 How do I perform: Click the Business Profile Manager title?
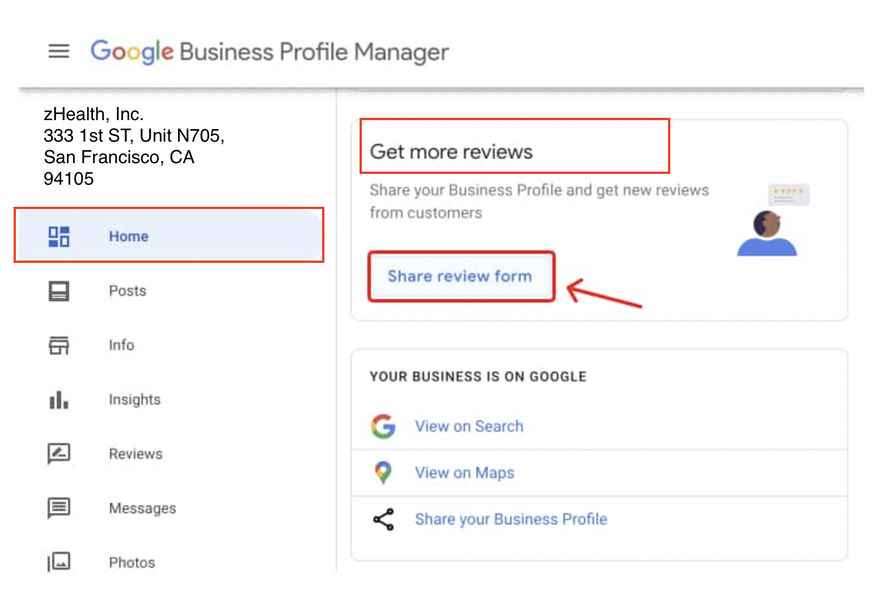coord(315,52)
